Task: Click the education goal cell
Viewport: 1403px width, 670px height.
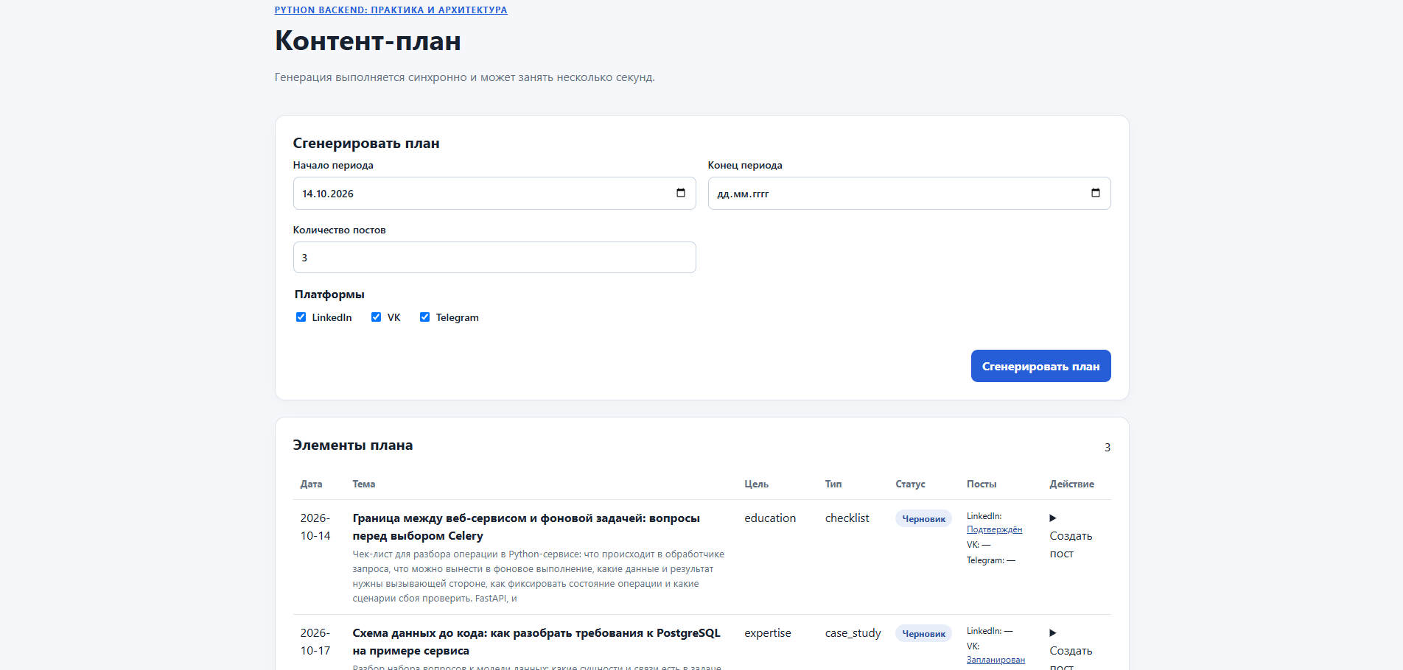Action: click(x=770, y=518)
